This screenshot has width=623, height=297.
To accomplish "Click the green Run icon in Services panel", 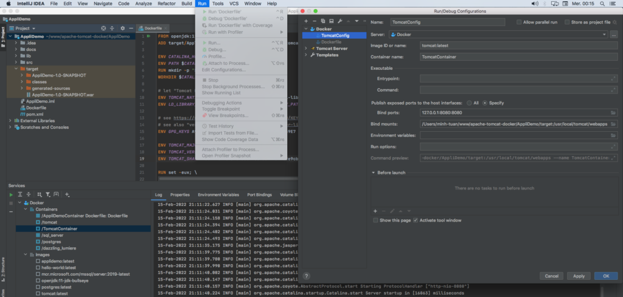I will click(x=10, y=194).
